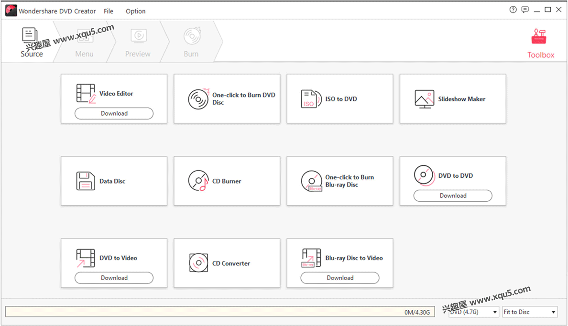Open the Toolbox icon
The image size is (568, 326).
pos(539,36)
